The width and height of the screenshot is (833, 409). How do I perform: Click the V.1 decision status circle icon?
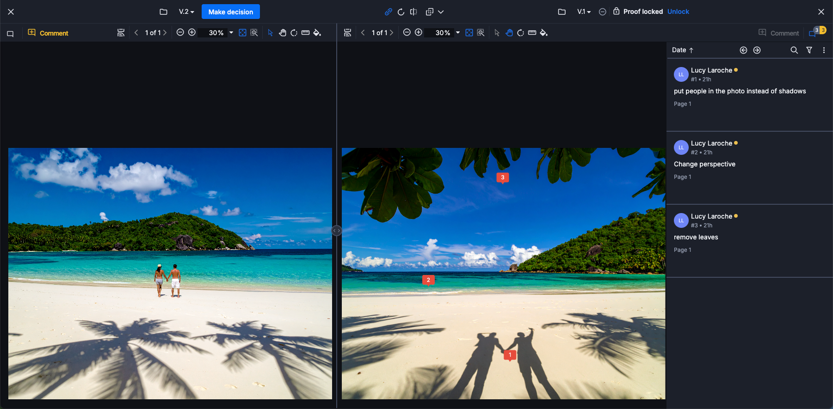click(602, 12)
